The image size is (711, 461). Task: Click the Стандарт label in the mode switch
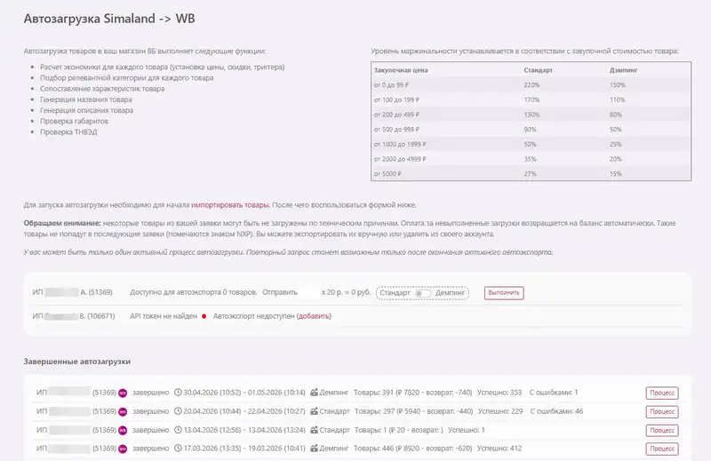395,293
